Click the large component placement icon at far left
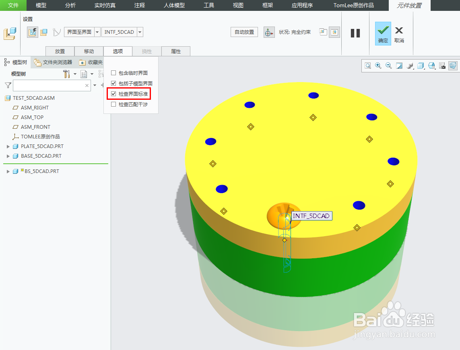 tap(10, 33)
